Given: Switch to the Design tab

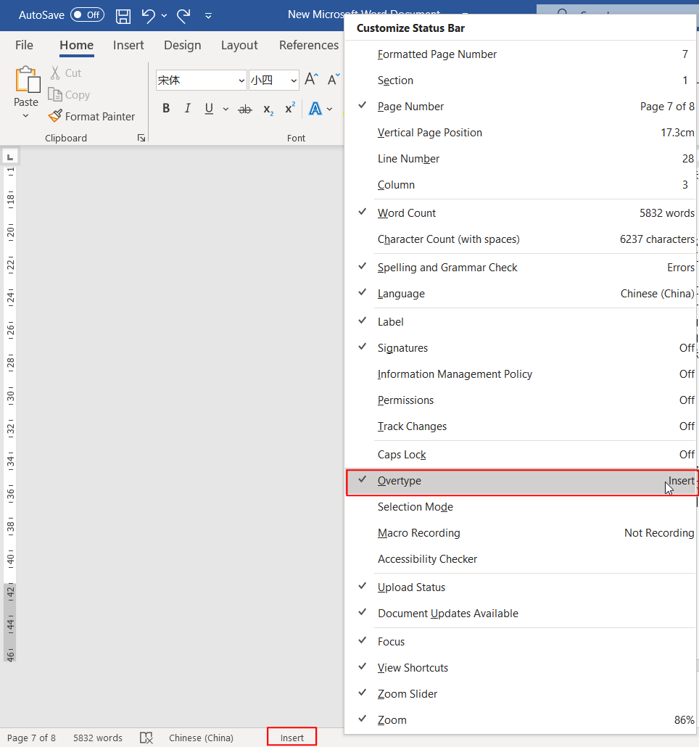Looking at the screenshot, I should tap(183, 45).
